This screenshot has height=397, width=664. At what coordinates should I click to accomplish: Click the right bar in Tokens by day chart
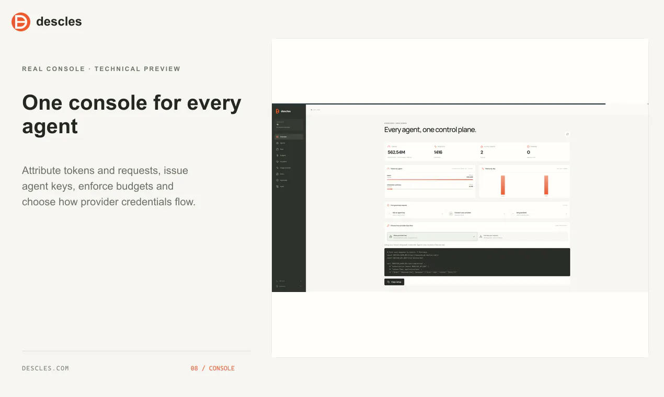(546, 185)
